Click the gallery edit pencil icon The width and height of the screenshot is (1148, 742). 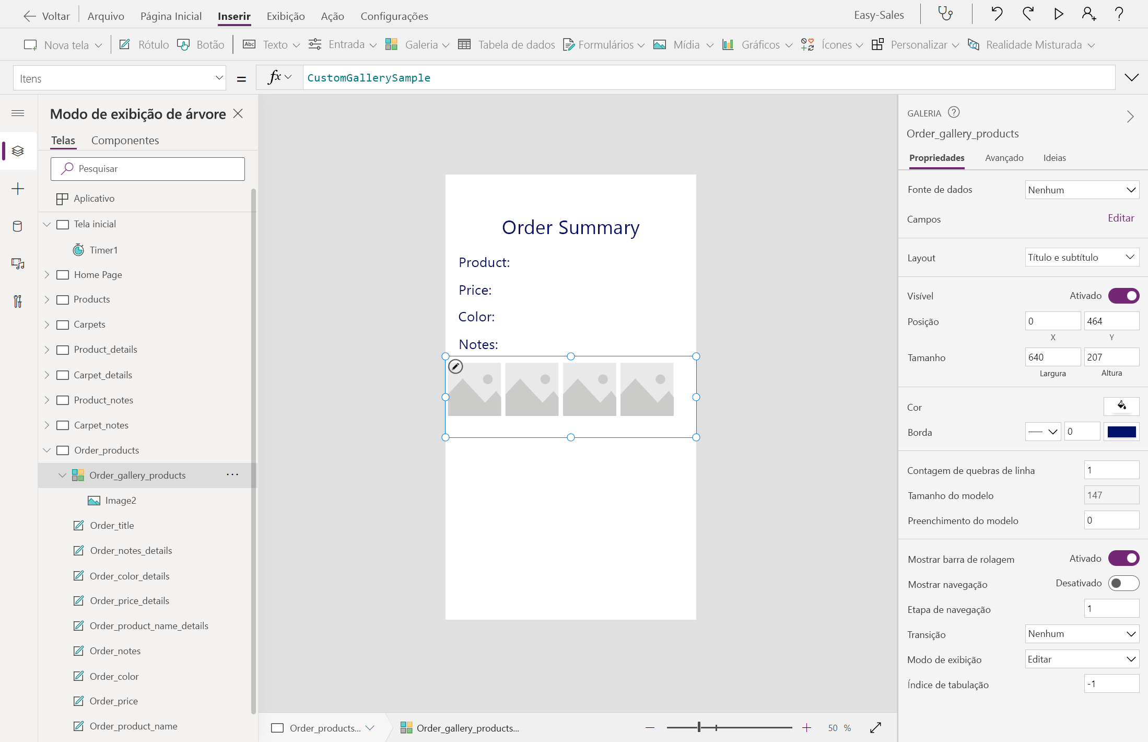[x=455, y=367]
